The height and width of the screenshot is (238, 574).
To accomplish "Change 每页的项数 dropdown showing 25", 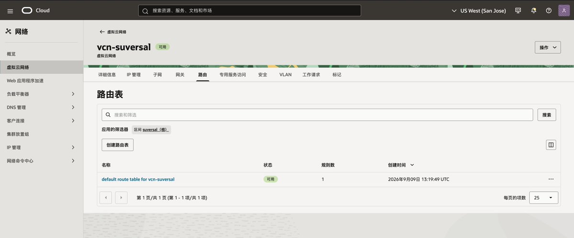I will click(x=544, y=197).
